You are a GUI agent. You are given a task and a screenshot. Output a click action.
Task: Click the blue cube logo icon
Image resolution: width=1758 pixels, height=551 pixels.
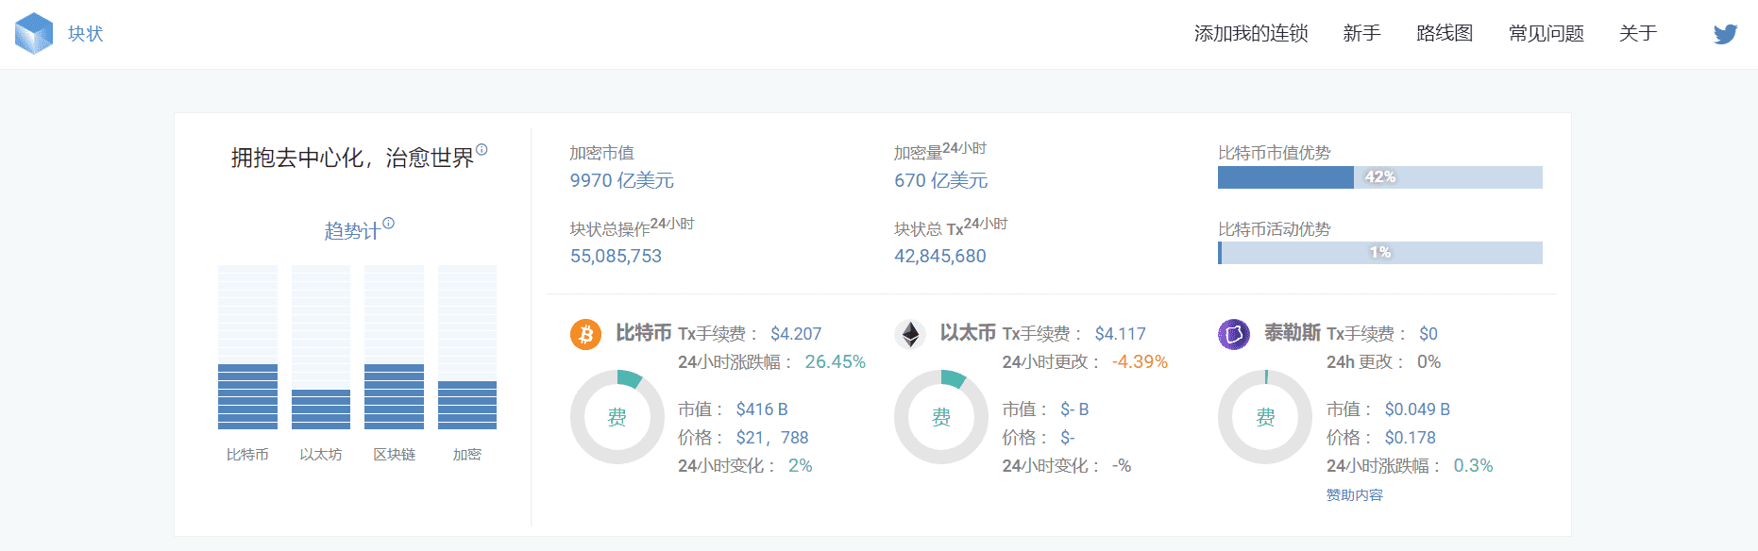[x=34, y=34]
